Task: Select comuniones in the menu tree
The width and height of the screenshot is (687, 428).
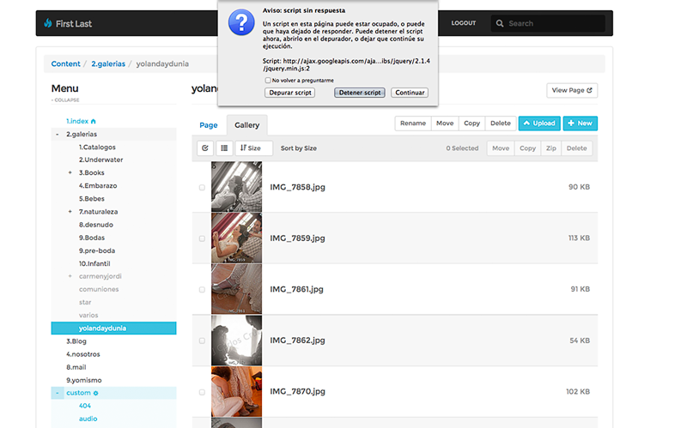Action: 99,290
